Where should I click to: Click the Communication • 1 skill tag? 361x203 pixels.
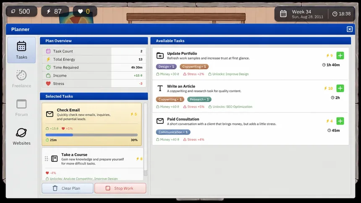[x=173, y=132]
